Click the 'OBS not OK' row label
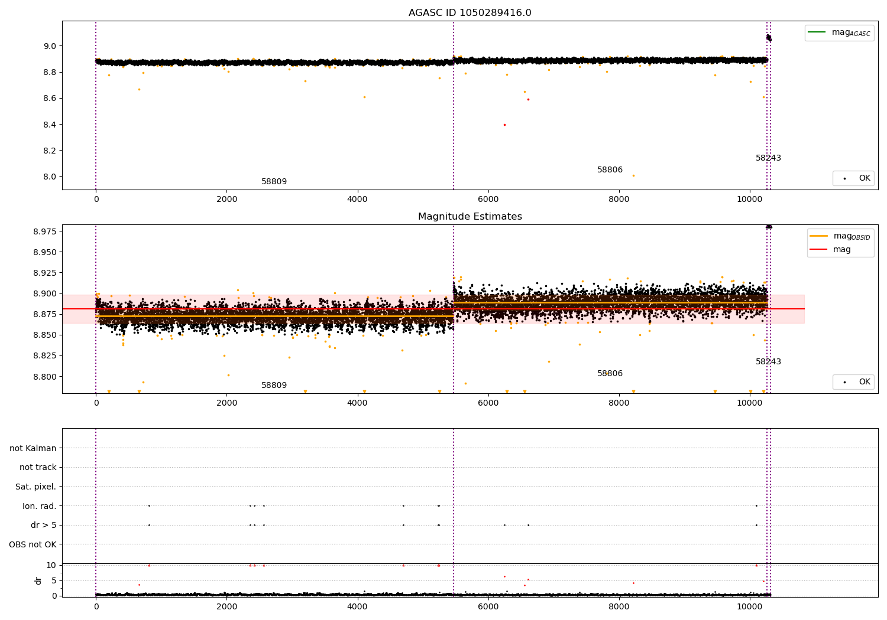 pyautogui.click(x=33, y=545)
